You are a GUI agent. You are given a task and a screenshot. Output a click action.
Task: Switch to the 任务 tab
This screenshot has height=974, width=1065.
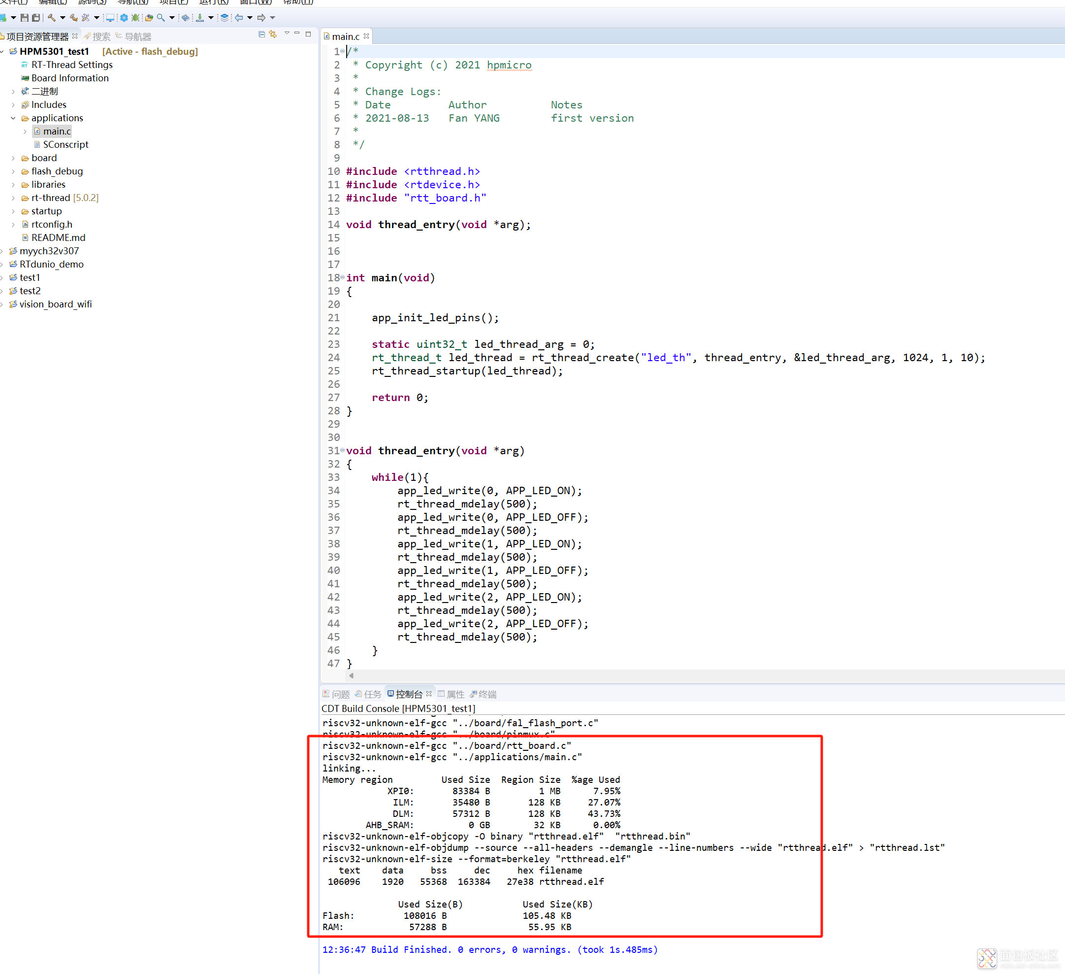pyautogui.click(x=368, y=694)
